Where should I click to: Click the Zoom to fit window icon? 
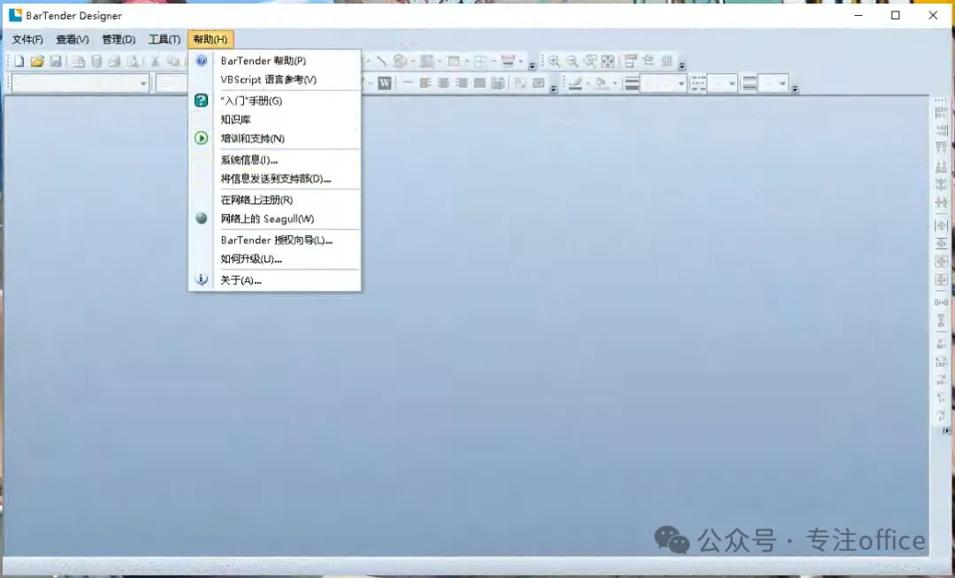607,61
